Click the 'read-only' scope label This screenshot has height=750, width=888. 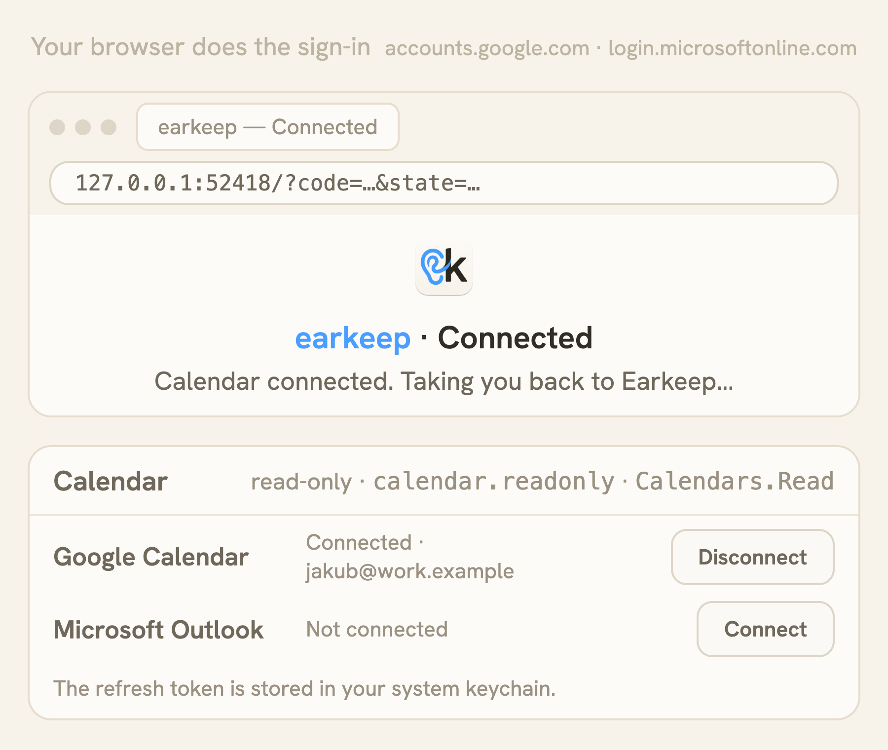(x=301, y=482)
